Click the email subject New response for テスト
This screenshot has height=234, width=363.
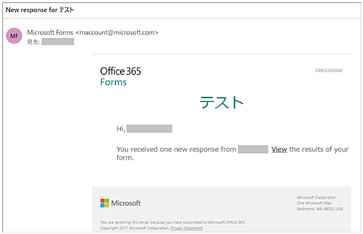pyautogui.click(x=40, y=10)
